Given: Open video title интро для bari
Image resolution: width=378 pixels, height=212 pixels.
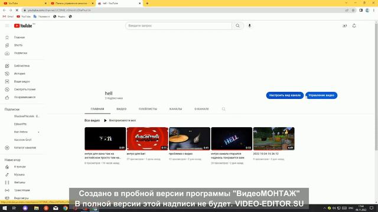Looking at the screenshot, I should coord(136,154).
